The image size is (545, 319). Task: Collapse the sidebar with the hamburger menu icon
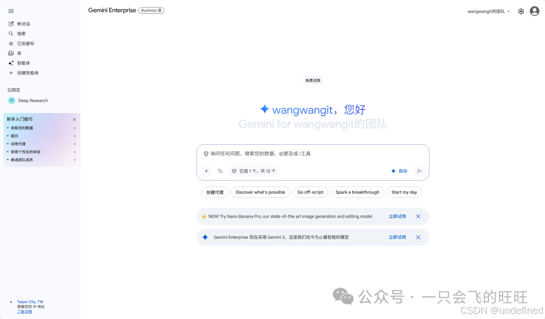pyautogui.click(x=11, y=11)
